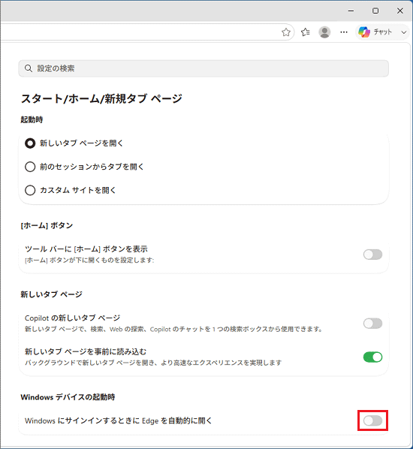413x449 pixels.
Task: Select 前のセッションからタブを開く radio button
Action: 30,167
